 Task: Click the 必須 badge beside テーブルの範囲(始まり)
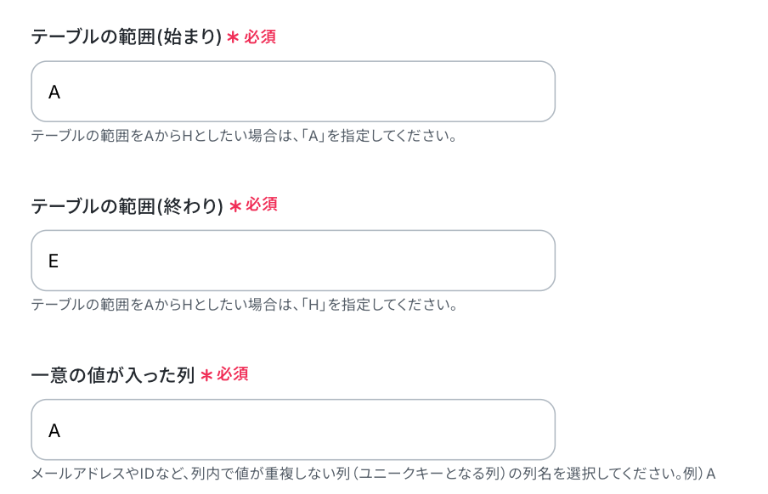(x=260, y=37)
